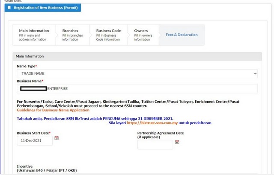
Task: Click the bookmark icon in the Registration header
Action: 9,8
